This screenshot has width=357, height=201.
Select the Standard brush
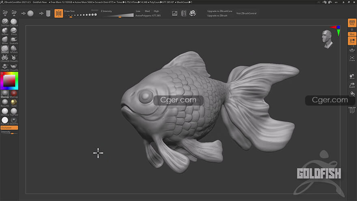tap(5, 22)
